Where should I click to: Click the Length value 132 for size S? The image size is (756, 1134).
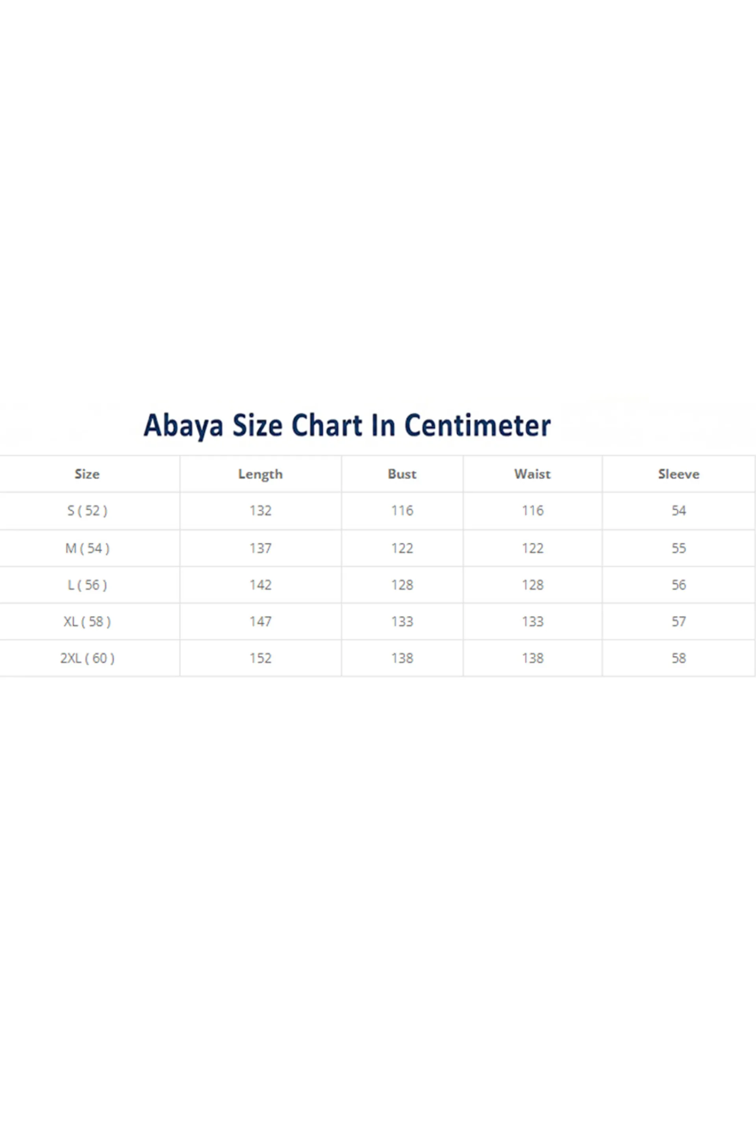click(260, 511)
